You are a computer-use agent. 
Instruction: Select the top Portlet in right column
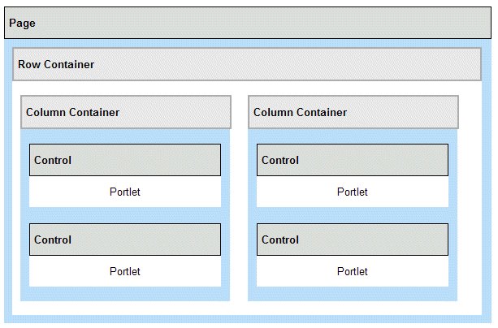pos(353,192)
